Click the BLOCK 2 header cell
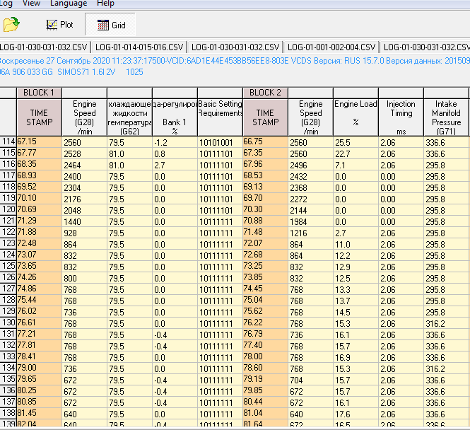 [x=265, y=93]
